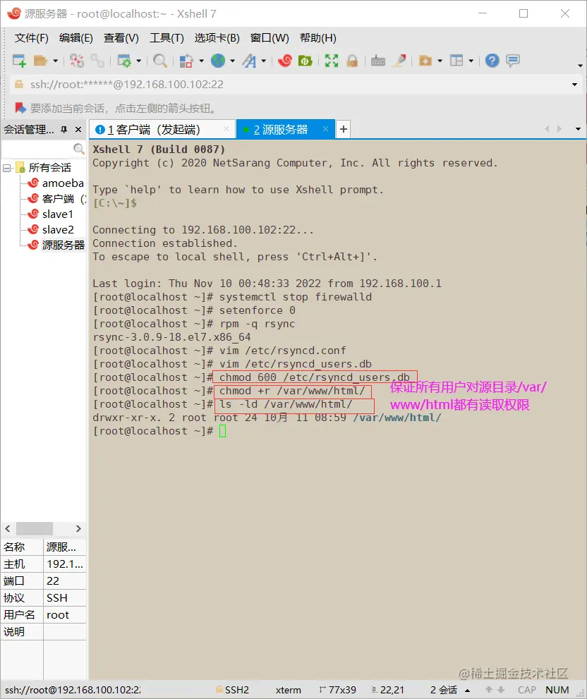The width and height of the screenshot is (587, 699).
Task: Launch Xftp with the red swirl icon
Action: pyautogui.click(x=284, y=60)
